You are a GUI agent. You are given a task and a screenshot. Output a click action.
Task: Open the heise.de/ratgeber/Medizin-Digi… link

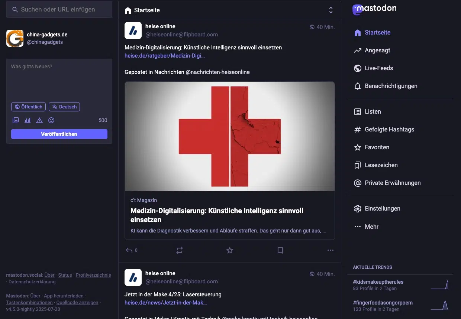point(165,56)
